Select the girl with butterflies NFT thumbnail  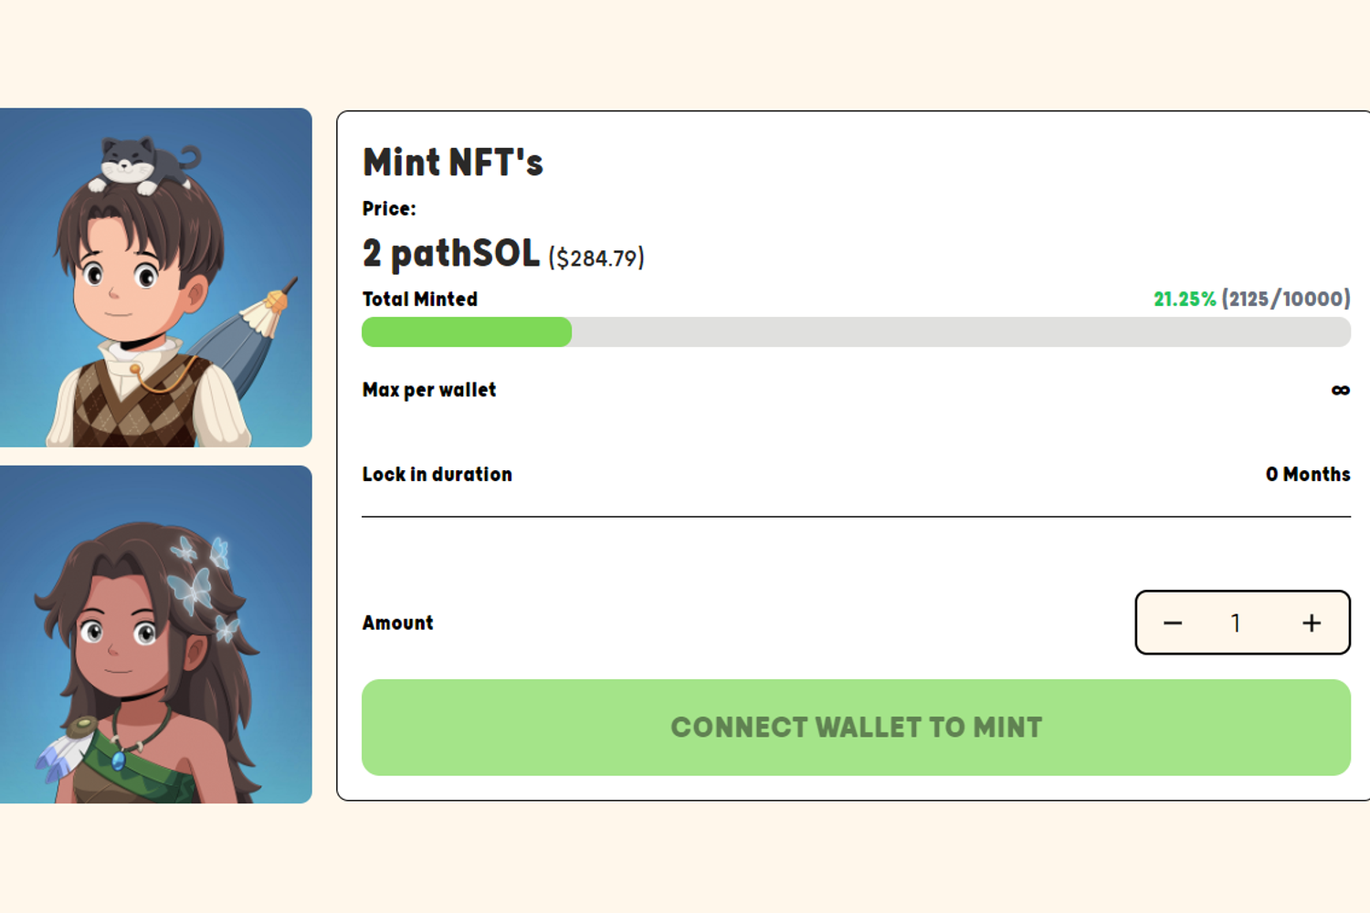[156, 635]
